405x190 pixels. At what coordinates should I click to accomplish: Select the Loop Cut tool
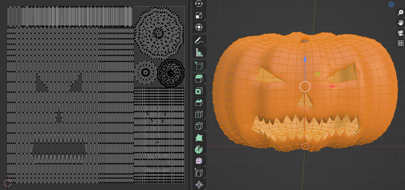(x=199, y=114)
